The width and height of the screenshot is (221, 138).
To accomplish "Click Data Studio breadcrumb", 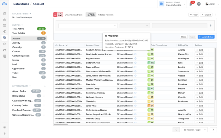I will [21, 4].
